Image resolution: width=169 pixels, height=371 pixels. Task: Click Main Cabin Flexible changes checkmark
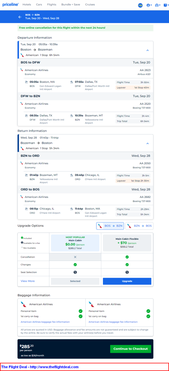pos(127,265)
